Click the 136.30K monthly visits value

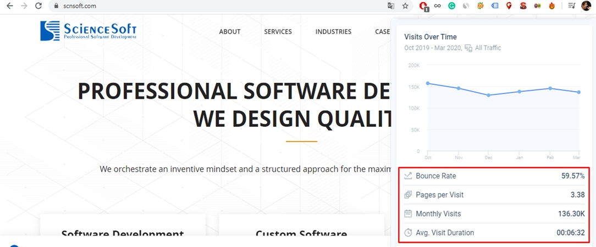pyautogui.click(x=571, y=214)
